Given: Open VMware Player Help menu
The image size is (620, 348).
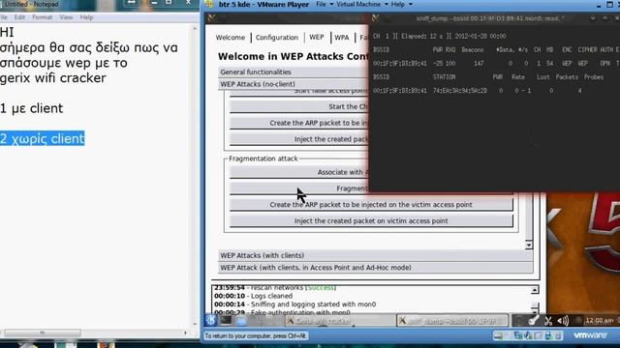Looking at the screenshot, I should point(398,4).
